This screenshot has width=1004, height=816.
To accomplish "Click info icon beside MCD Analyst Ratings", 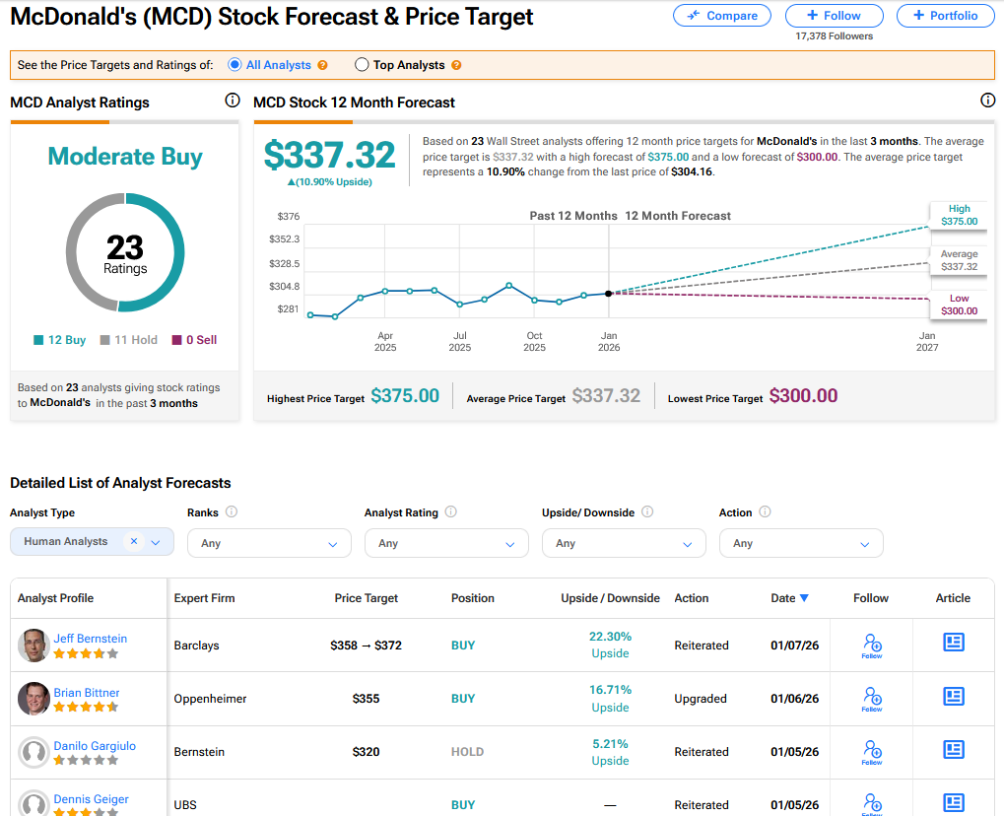I will pos(233,101).
